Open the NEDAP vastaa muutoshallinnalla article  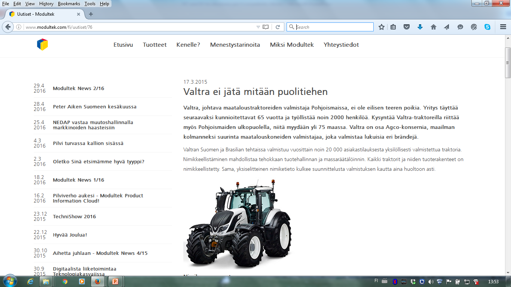pos(93,125)
